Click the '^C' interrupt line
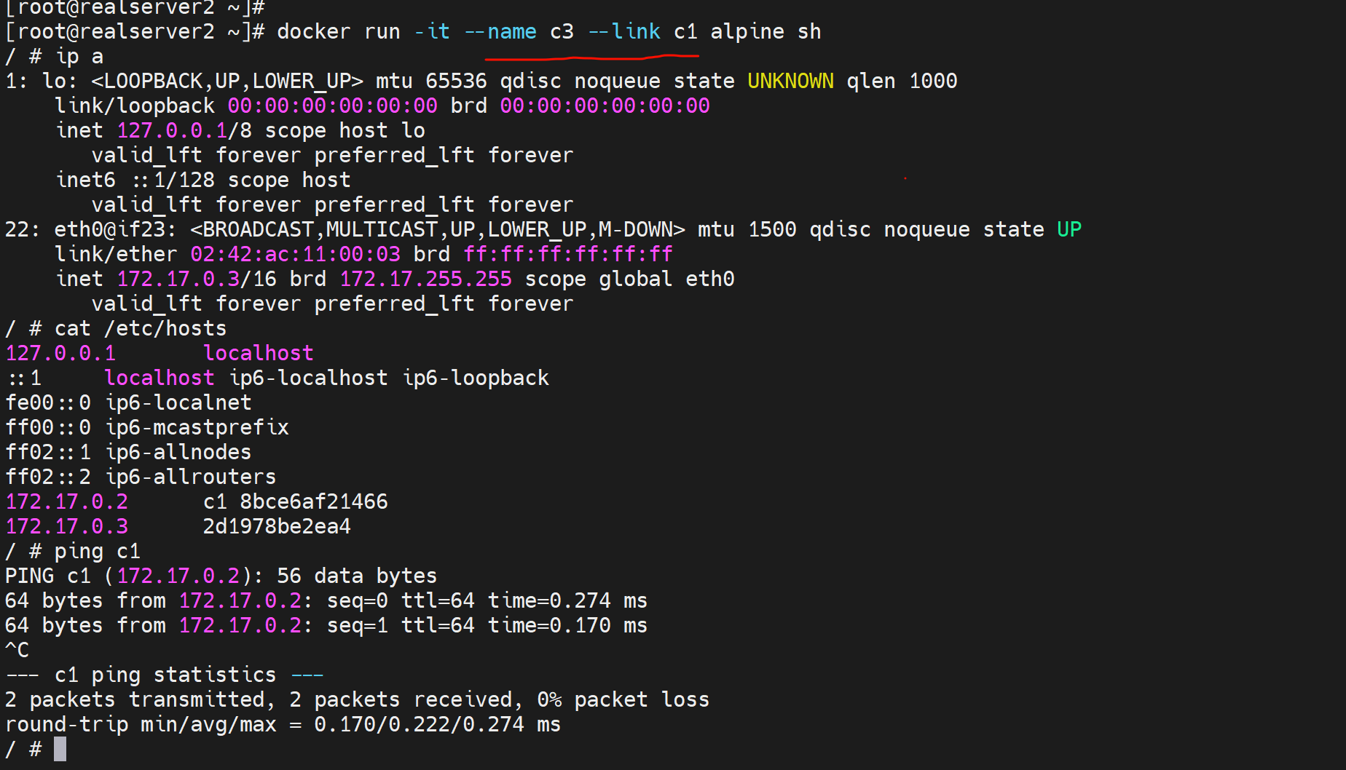 [x=17, y=651]
